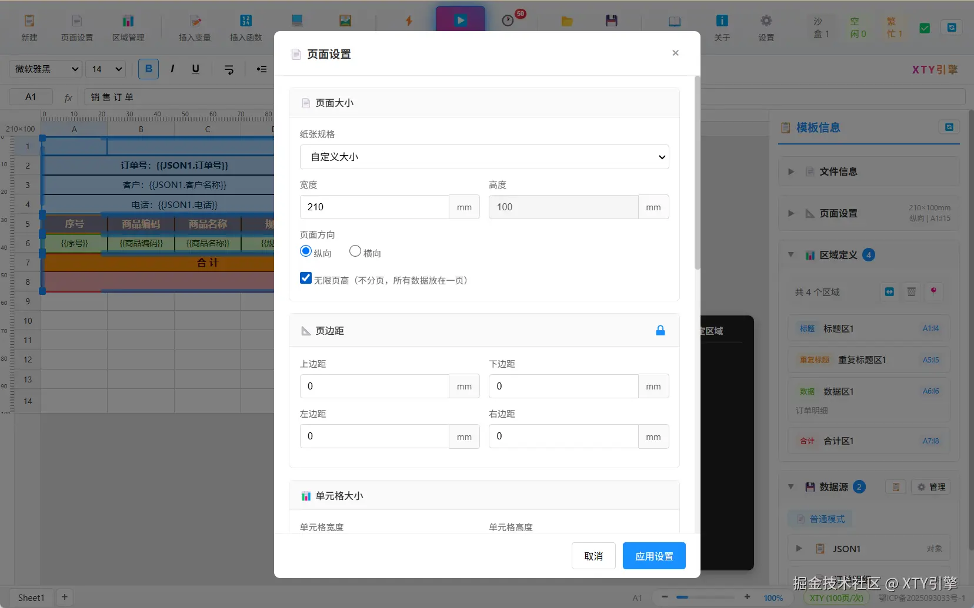Click the 右边距 input field

pos(563,436)
